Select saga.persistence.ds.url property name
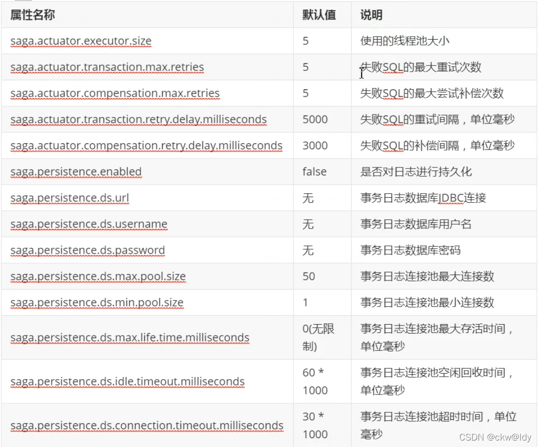 pos(70,198)
